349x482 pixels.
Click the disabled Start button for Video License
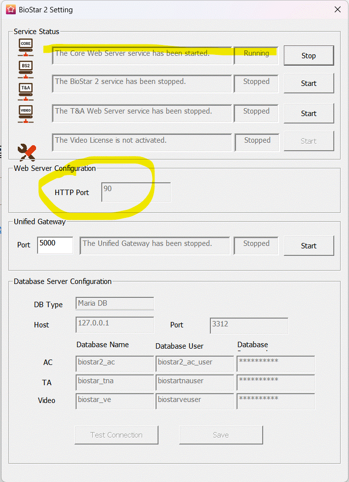click(x=309, y=141)
